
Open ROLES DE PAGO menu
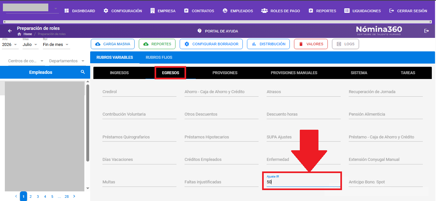tap(280, 11)
